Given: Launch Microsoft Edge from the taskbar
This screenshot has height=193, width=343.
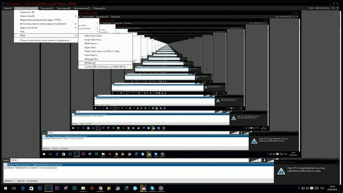Looking at the screenshot, I should (23, 188).
